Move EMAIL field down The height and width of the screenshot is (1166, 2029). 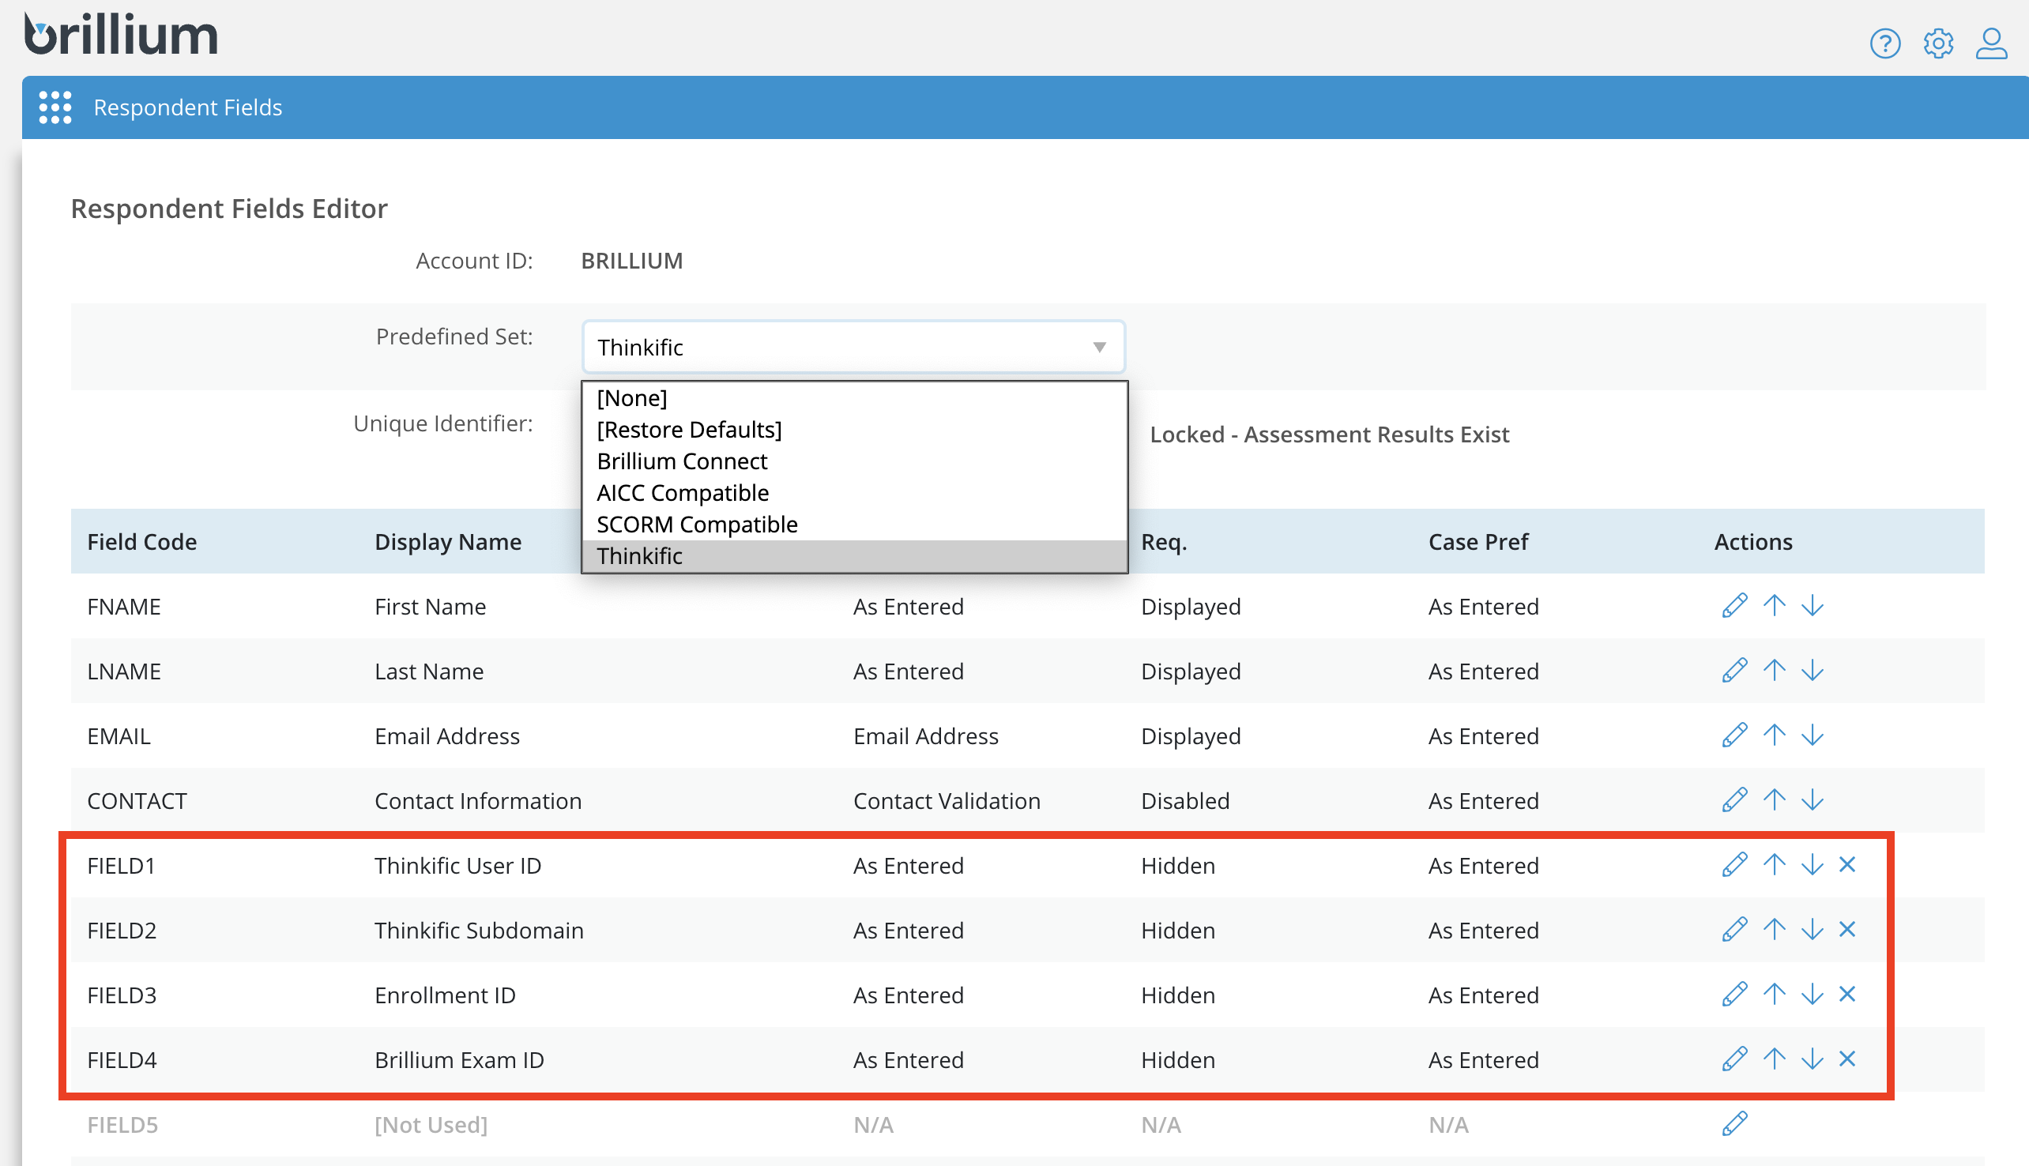(x=1812, y=735)
